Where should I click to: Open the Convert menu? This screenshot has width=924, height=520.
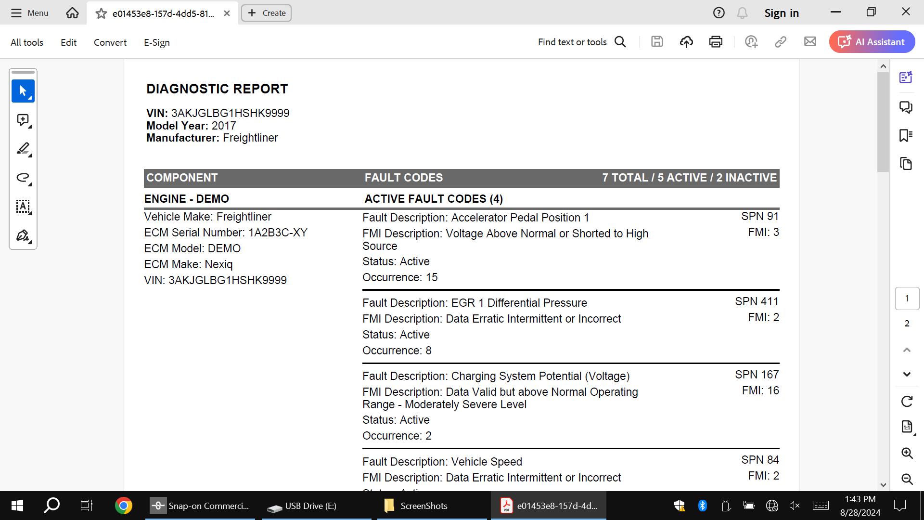pyautogui.click(x=110, y=42)
